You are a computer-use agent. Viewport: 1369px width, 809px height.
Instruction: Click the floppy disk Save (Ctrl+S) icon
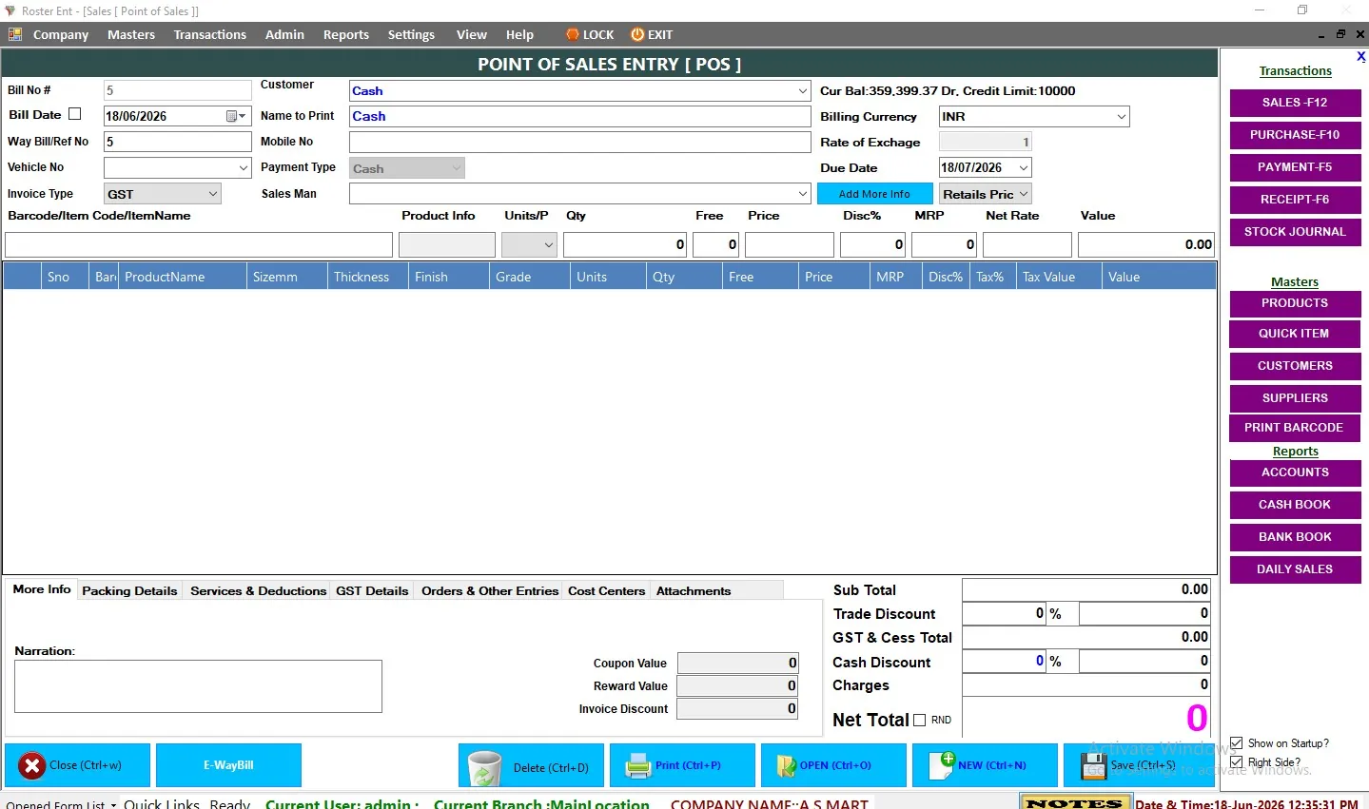pyautogui.click(x=1094, y=765)
